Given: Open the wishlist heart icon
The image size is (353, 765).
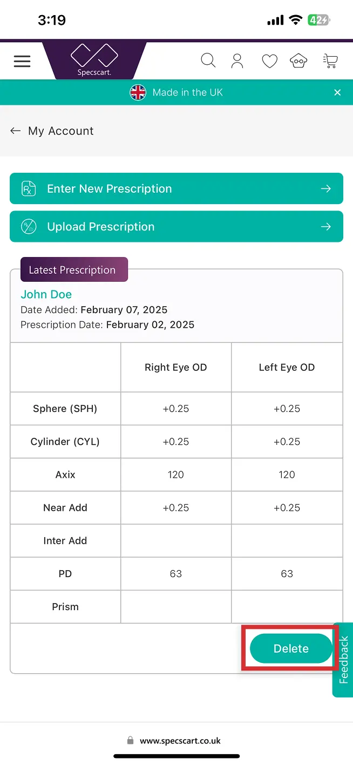Looking at the screenshot, I should tap(269, 60).
